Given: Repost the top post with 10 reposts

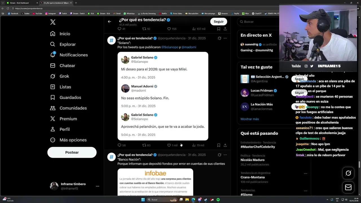Looking at the screenshot, I should [146, 29].
